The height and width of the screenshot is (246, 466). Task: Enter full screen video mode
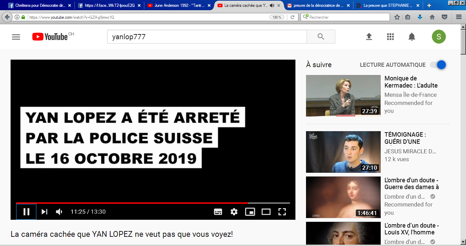(282, 212)
